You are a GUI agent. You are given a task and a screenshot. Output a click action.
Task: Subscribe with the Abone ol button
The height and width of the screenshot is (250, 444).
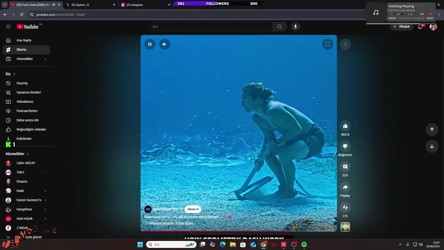[x=193, y=209]
